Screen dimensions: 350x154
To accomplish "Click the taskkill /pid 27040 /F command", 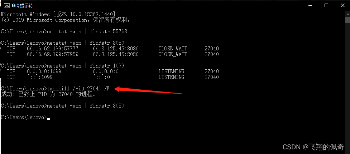I will pyautogui.click(x=78, y=89).
